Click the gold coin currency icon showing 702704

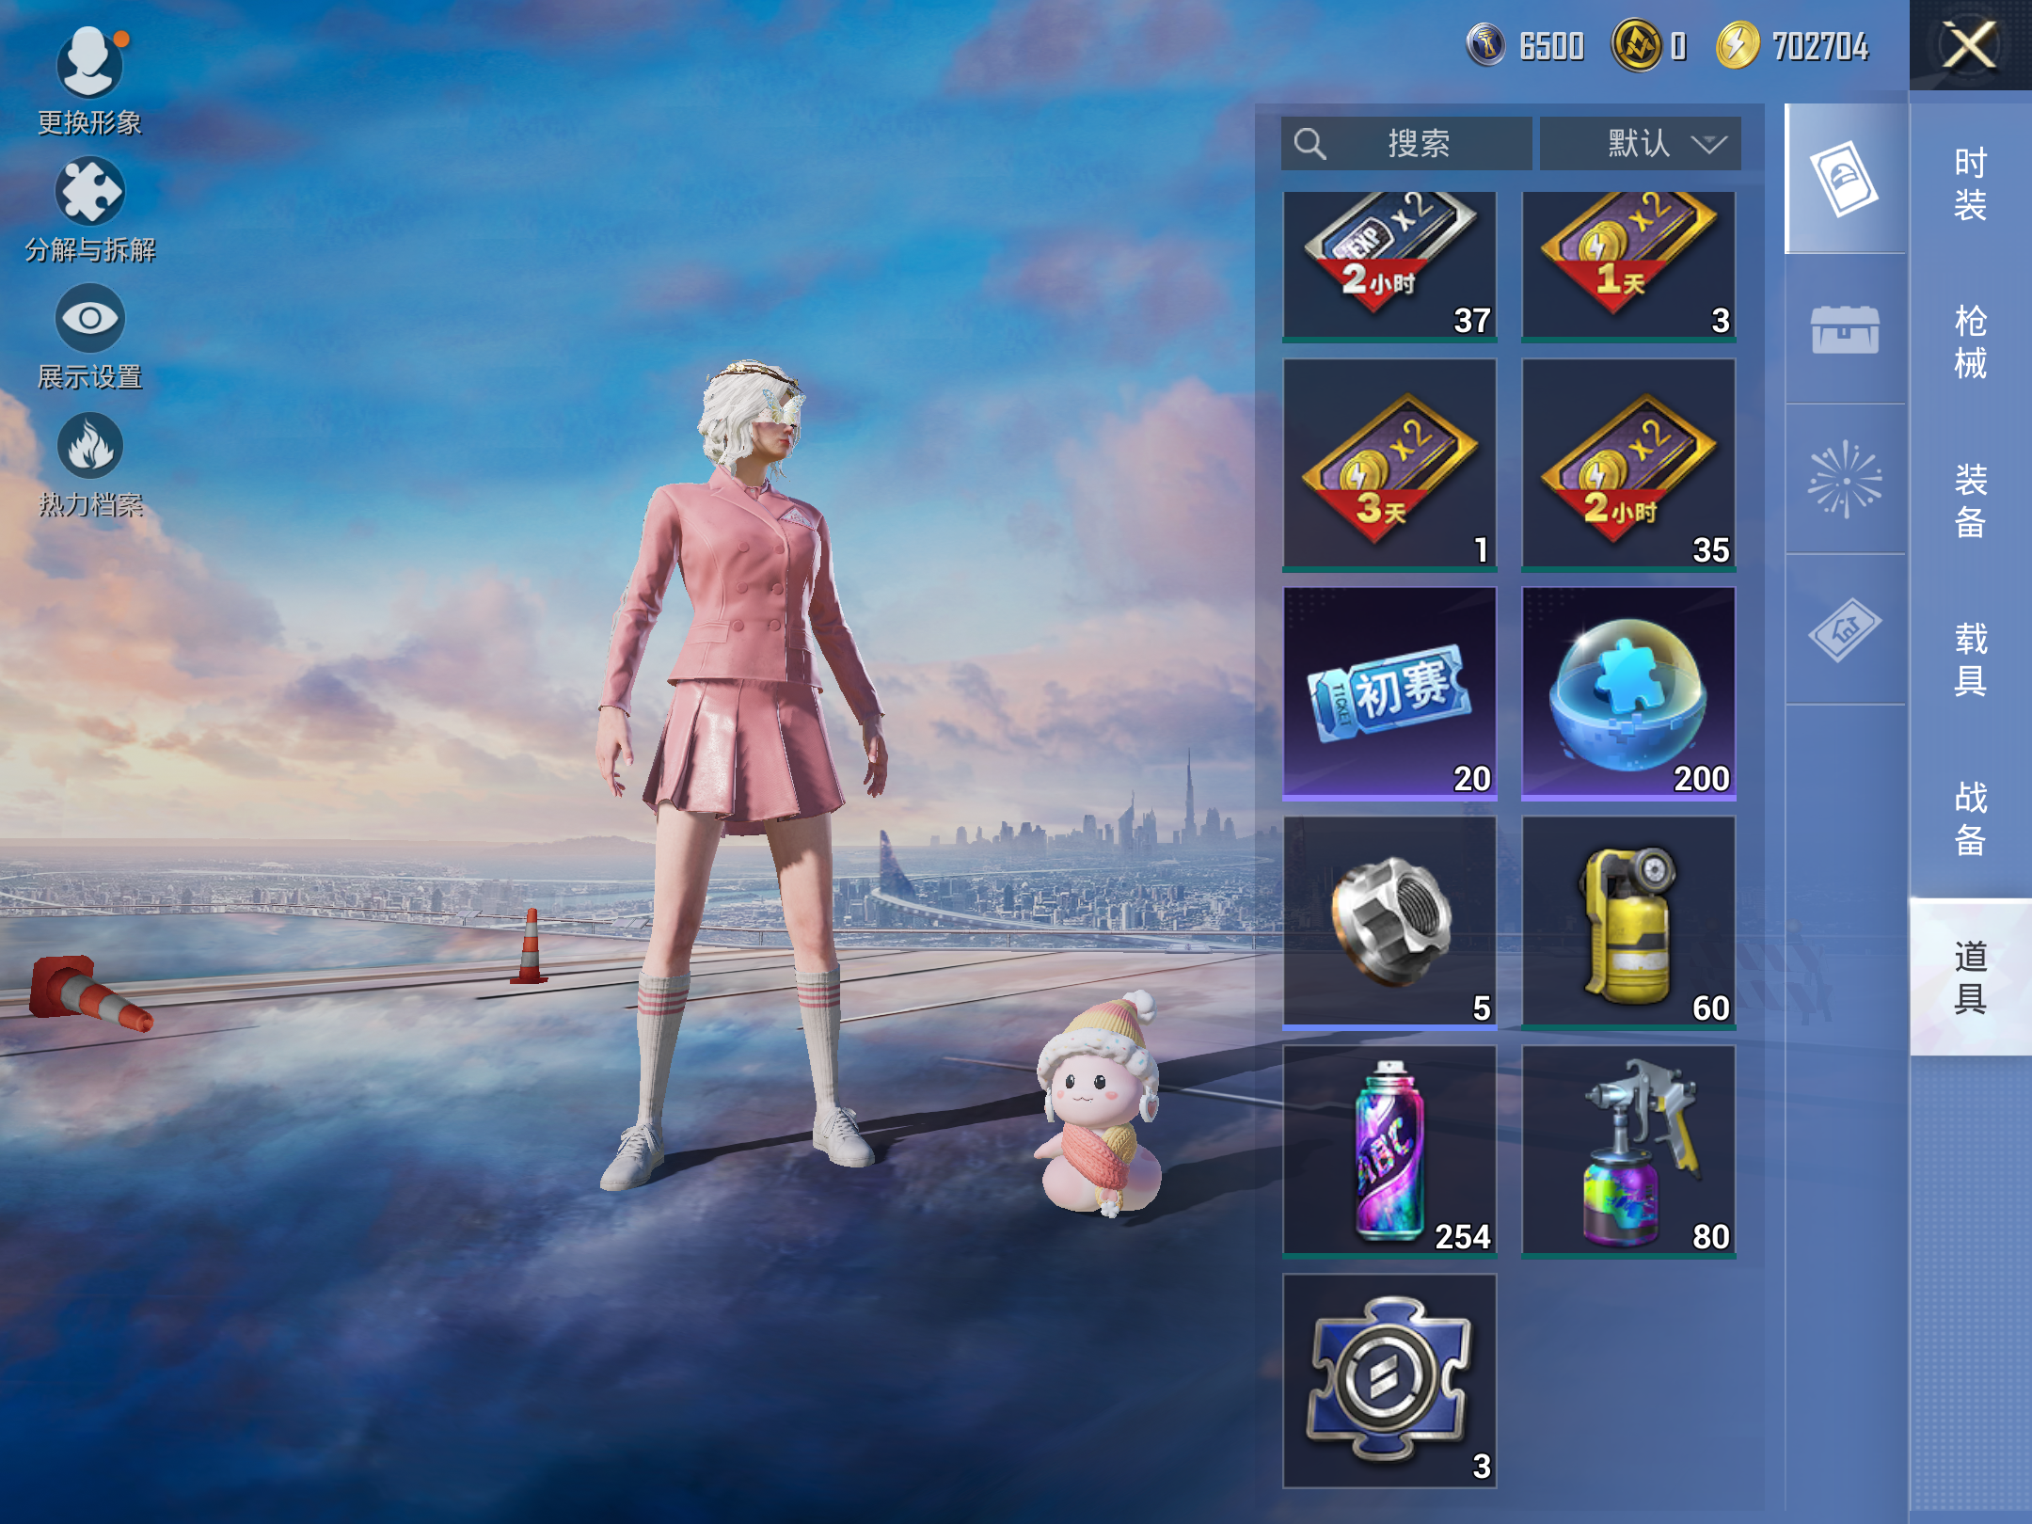(1737, 45)
